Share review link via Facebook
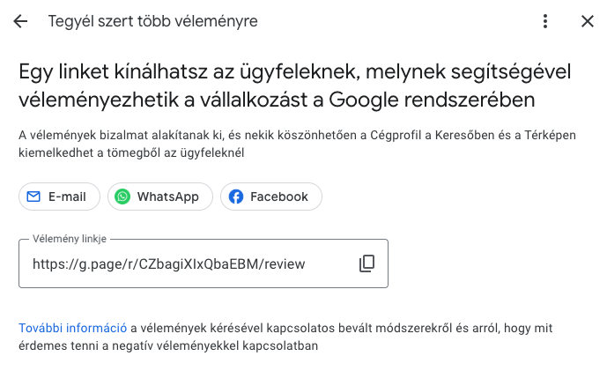The height and width of the screenshot is (371, 607). click(x=271, y=197)
